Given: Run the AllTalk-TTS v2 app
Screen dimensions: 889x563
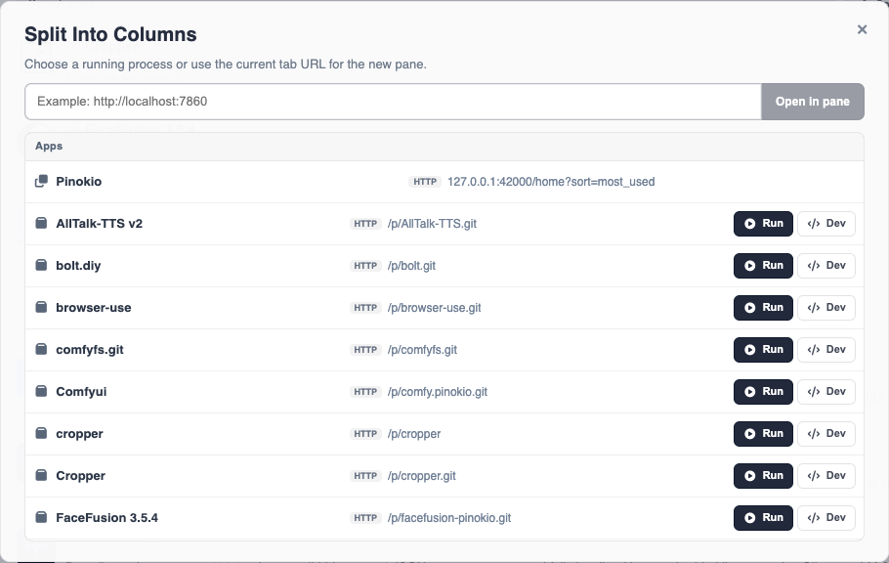Looking at the screenshot, I should click(x=763, y=224).
